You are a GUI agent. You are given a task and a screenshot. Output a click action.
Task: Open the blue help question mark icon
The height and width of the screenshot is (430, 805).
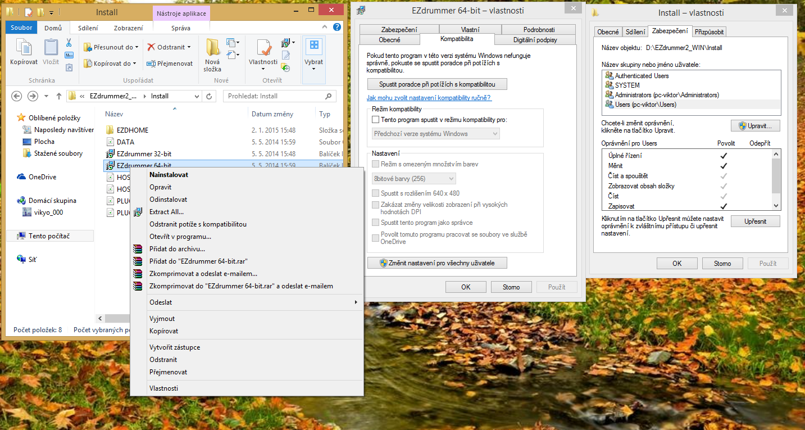tap(337, 27)
